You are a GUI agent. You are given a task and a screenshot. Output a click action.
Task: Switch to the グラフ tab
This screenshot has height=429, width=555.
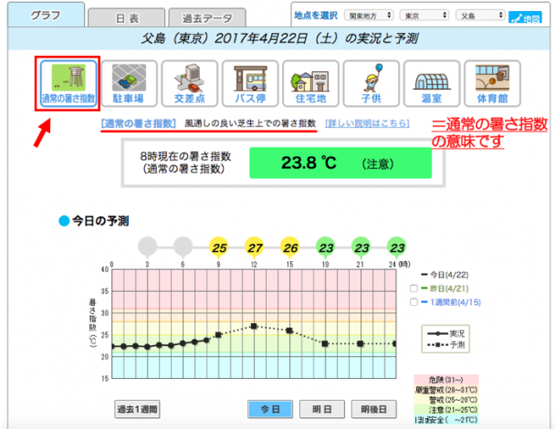point(46,15)
